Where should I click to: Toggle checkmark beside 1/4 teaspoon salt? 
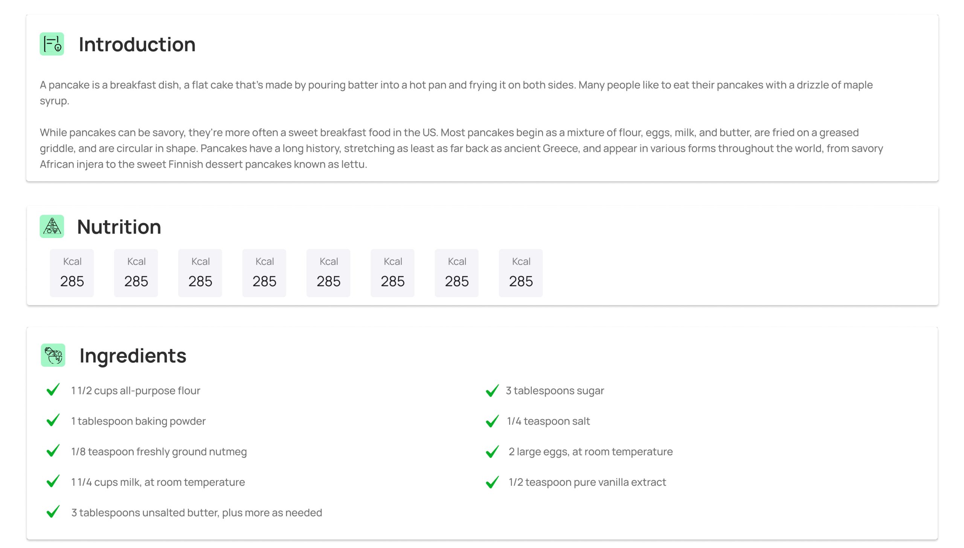click(x=492, y=421)
